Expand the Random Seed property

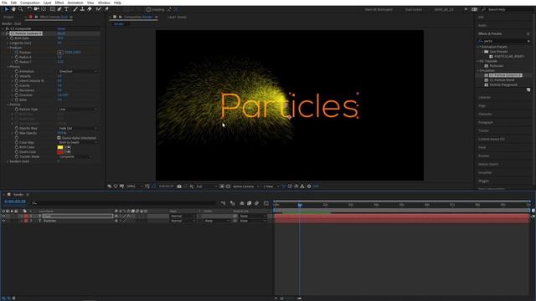(x=8, y=161)
